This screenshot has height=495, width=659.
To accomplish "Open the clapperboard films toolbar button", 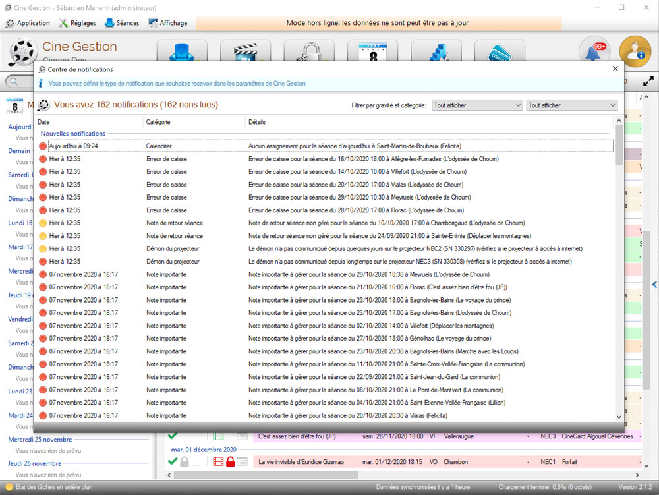I will (245, 51).
